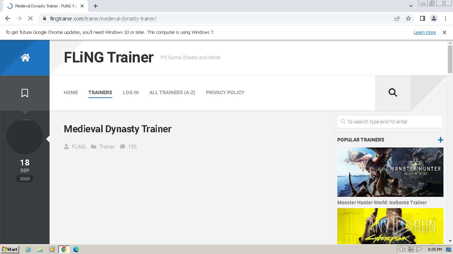Click the POPULAR TRAINERS heading
The image size is (453, 254).
click(361, 140)
